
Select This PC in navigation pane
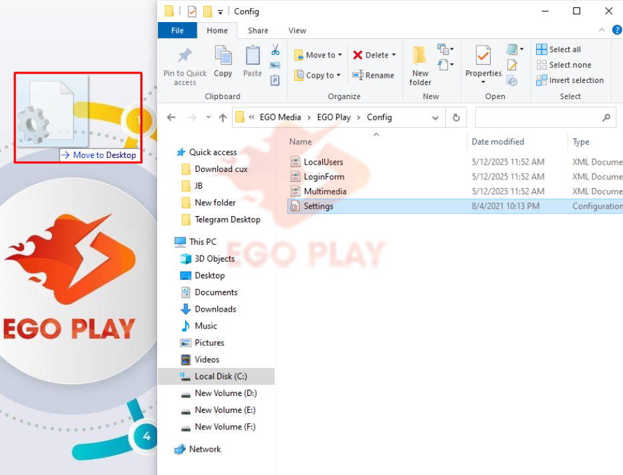tap(203, 242)
